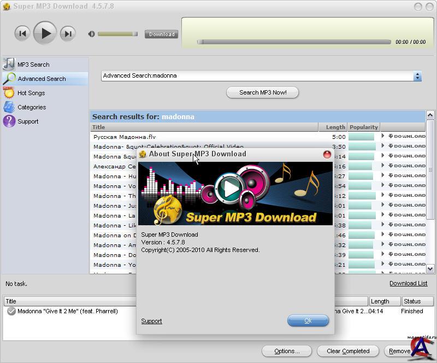Click the Options... button
Image resolution: width=437 pixels, height=363 pixels.
click(287, 351)
